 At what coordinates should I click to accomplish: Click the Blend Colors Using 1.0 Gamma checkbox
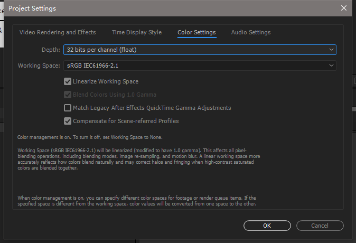pos(68,95)
